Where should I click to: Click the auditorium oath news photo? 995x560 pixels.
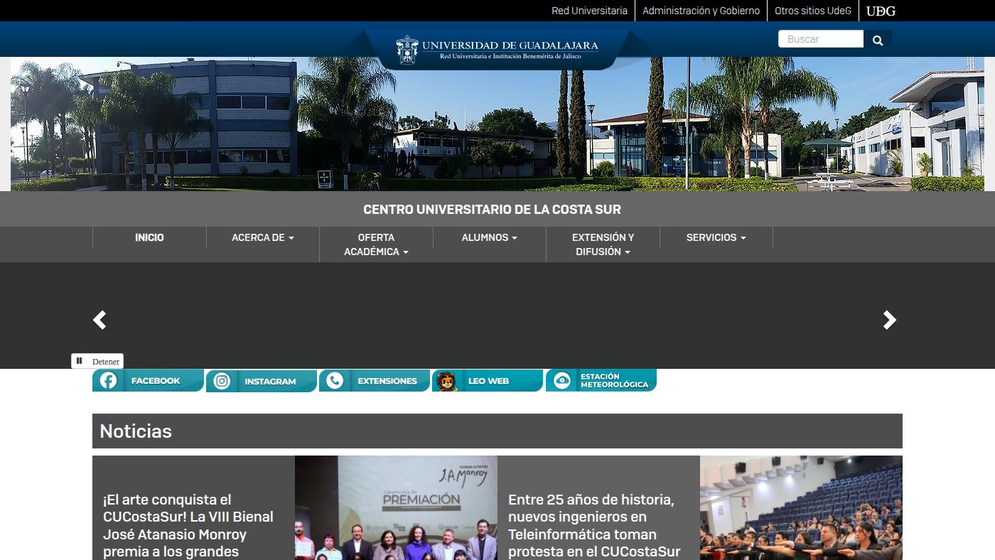[801, 507]
